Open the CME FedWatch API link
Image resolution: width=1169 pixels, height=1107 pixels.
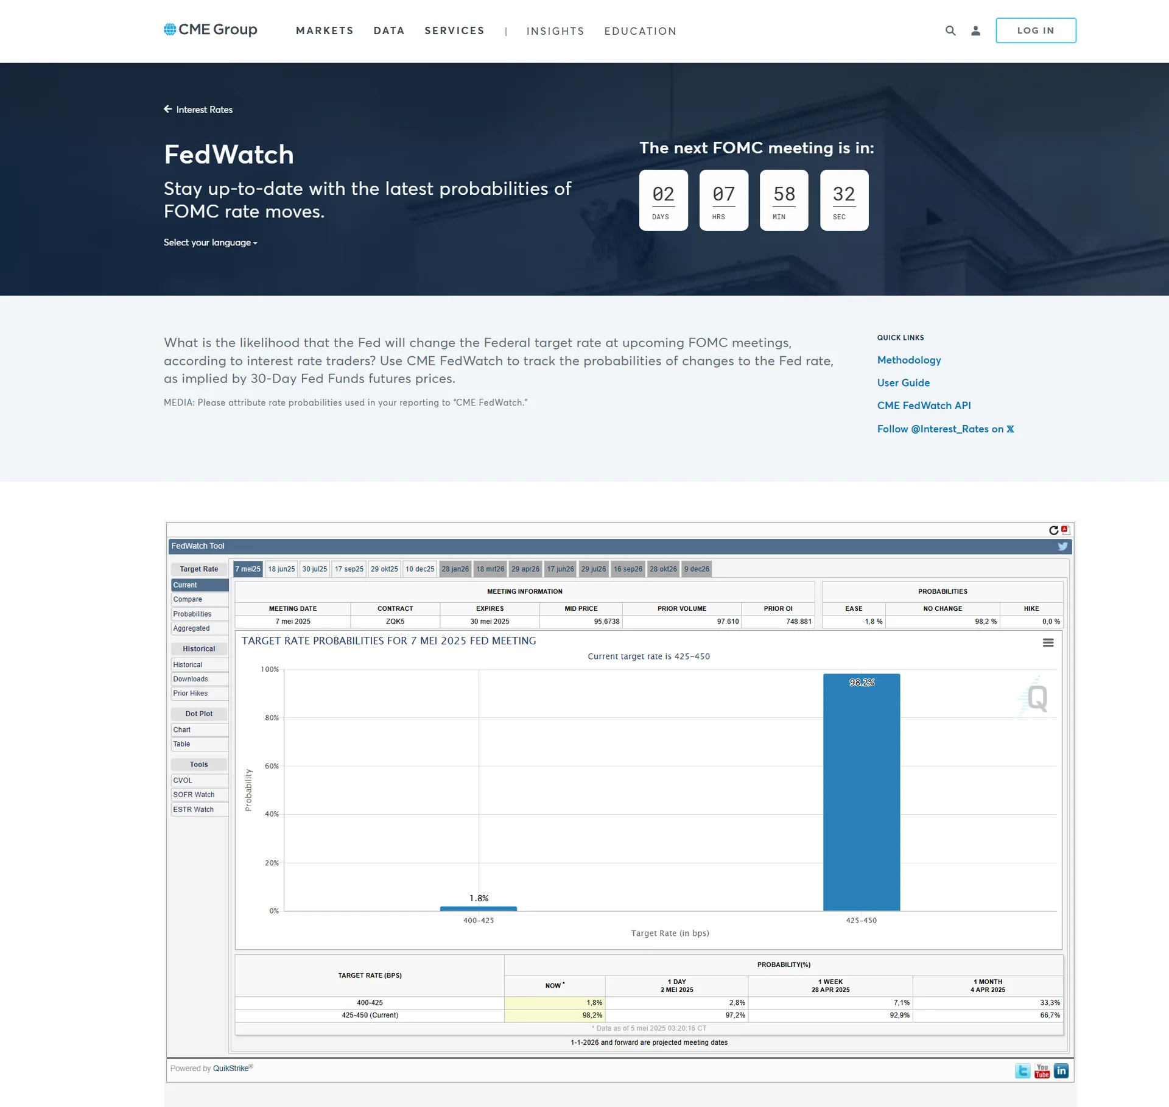[924, 406]
